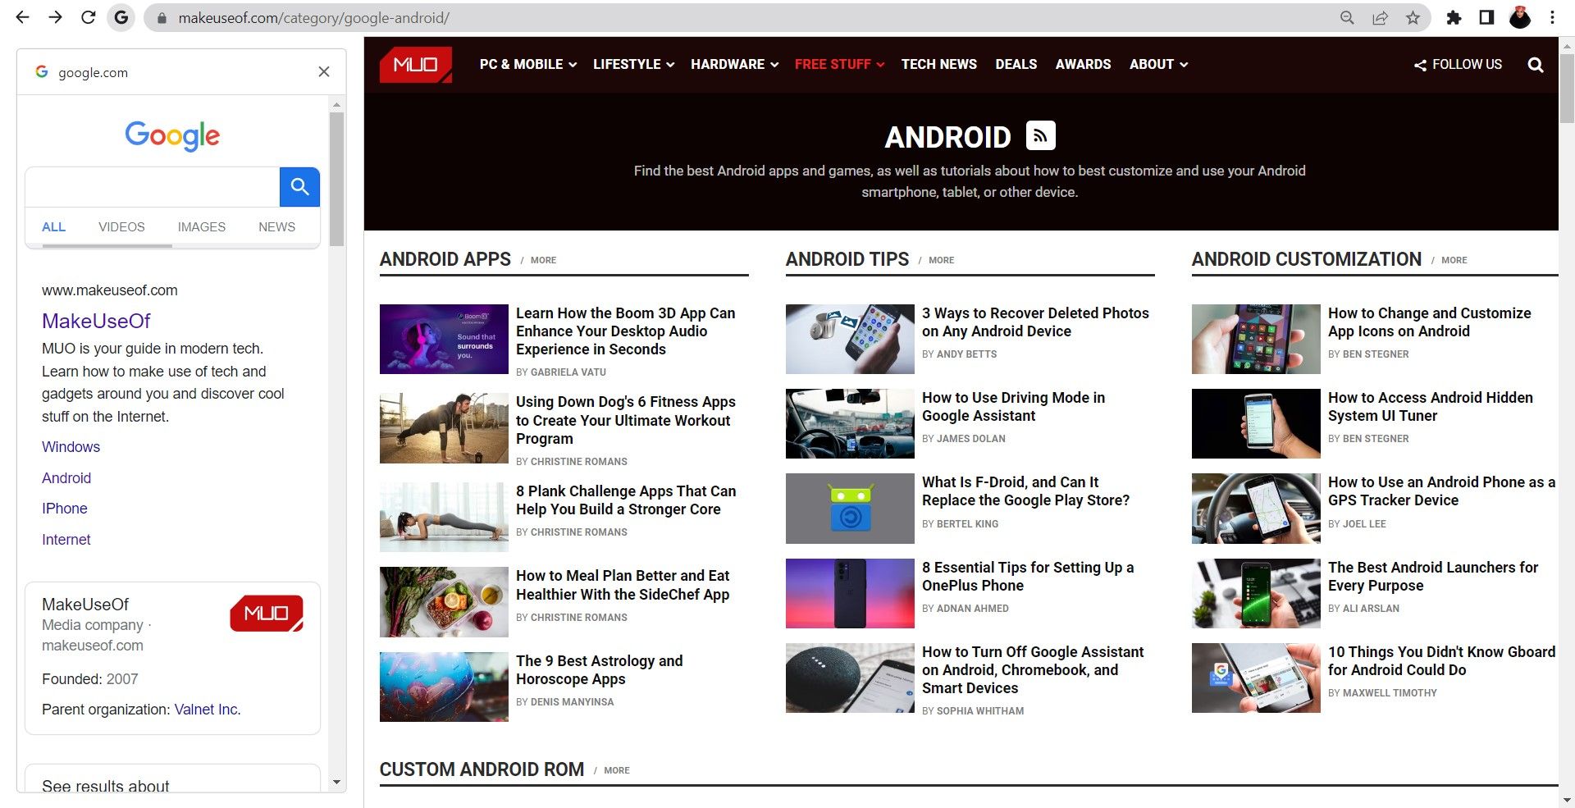Open the Plank Challenge Apps thumbnail
Image resolution: width=1575 pixels, height=808 pixels.
444,517
